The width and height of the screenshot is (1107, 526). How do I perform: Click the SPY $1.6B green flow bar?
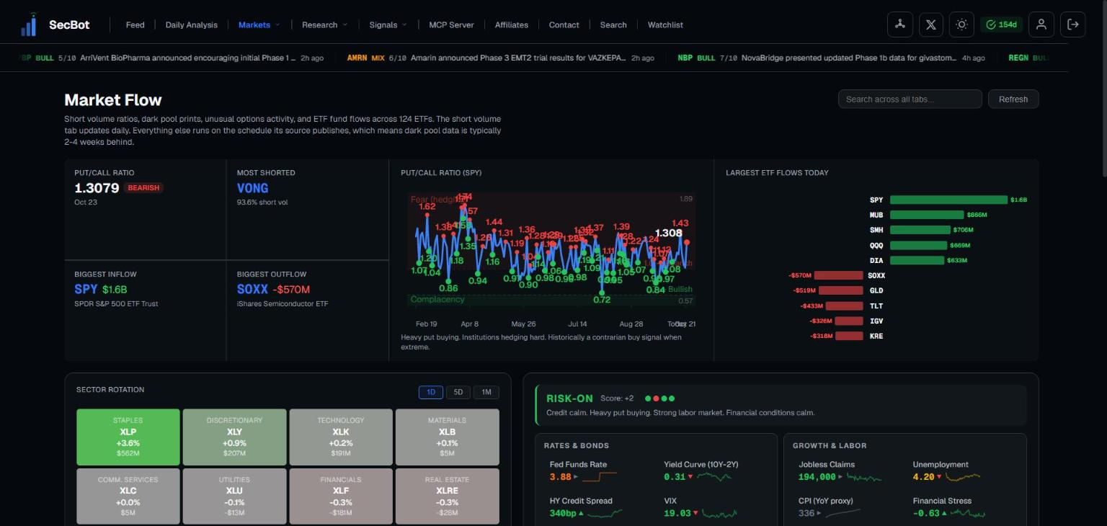[948, 200]
